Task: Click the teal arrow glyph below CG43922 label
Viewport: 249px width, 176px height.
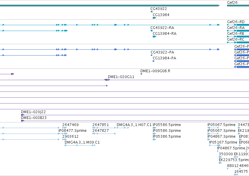Action: [x=151, y=12]
